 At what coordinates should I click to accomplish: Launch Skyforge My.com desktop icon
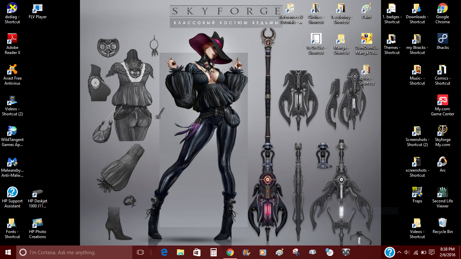click(x=442, y=136)
